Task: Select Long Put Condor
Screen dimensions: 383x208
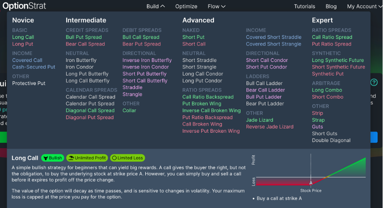Action: click(202, 81)
